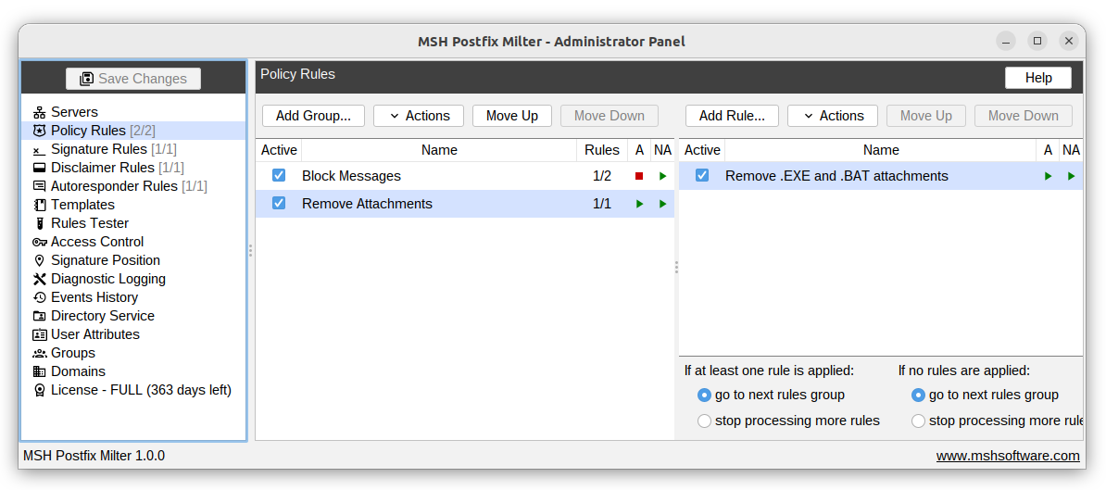This screenshot has width=1106, height=490.
Task: Select Block Messages group row
Action: (465, 176)
